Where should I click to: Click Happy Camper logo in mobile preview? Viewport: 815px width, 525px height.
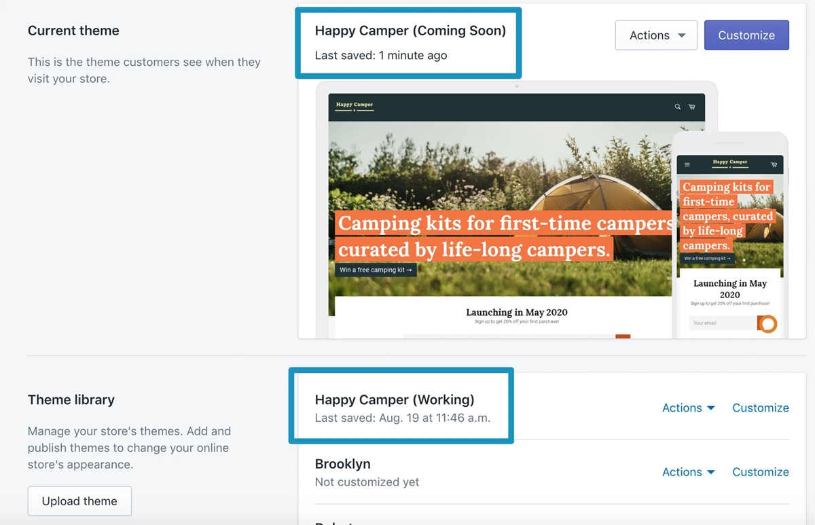pos(730,163)
